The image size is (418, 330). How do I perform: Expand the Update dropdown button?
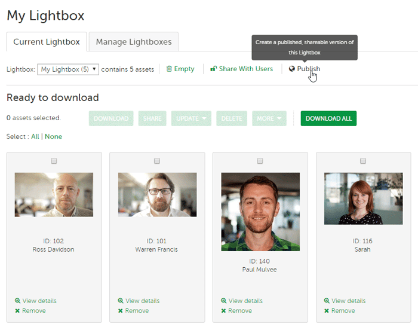pyautogui.click(x=191, y=118)
